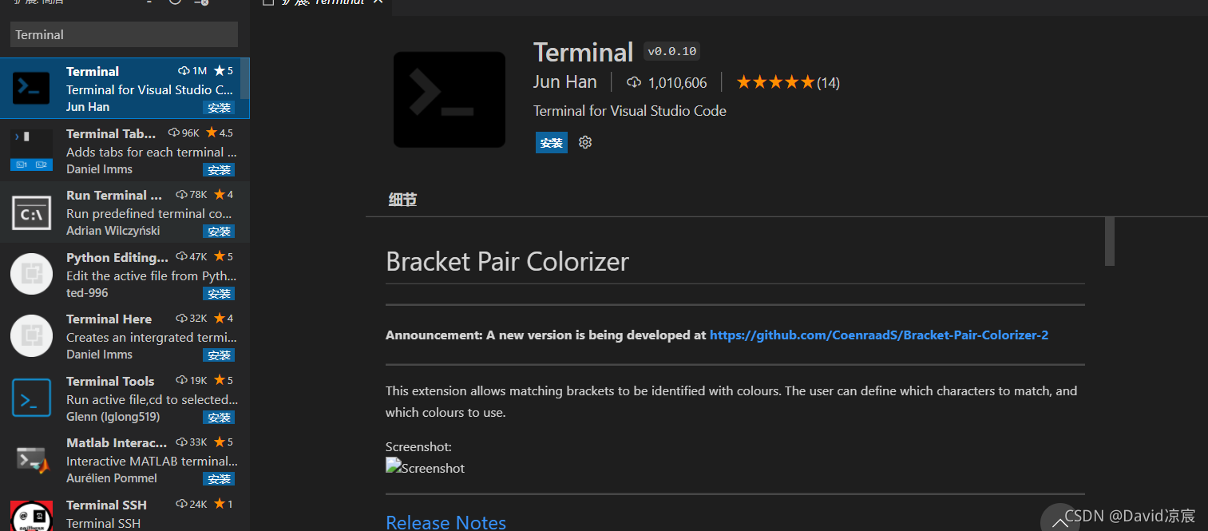The width and height of the screenshot is (1208, 531).
Task: Open the Python Editing extension icon
Action: tap(31, 274)
